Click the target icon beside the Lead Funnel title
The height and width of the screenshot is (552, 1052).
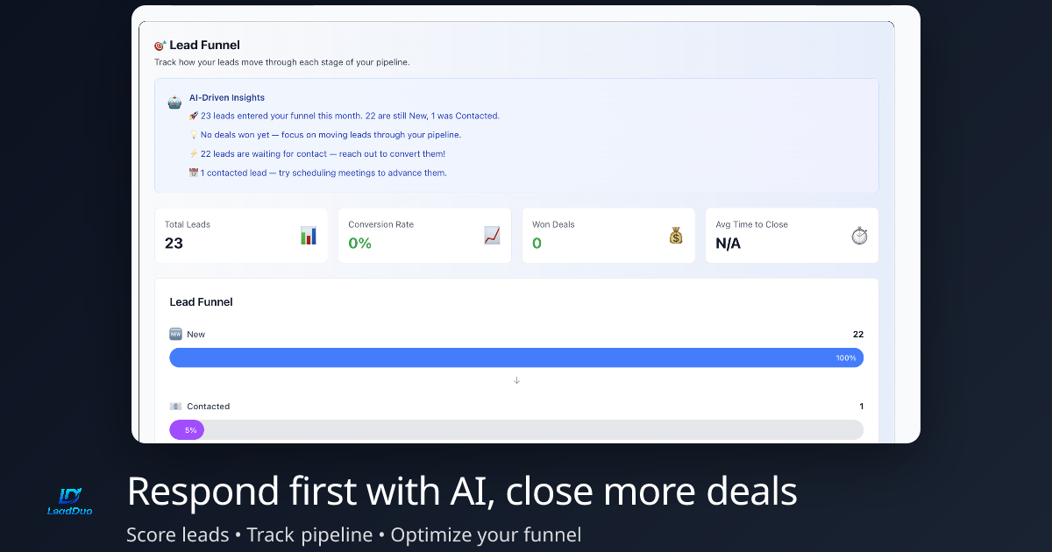click(160, 44)
